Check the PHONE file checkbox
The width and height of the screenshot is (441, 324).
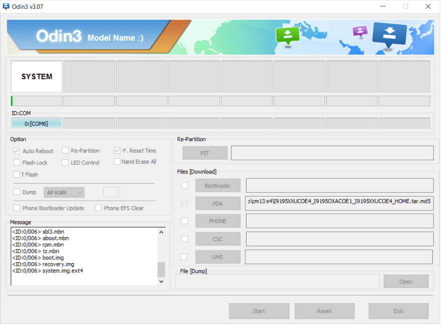point(185,221)
